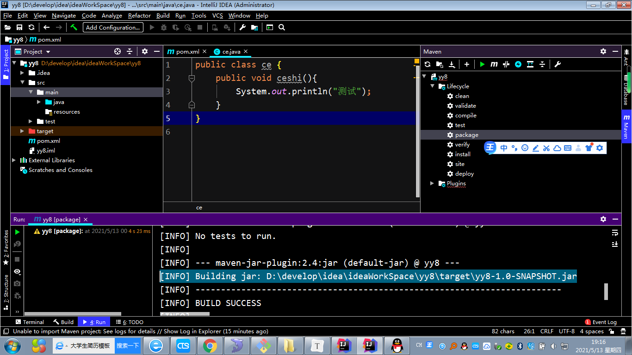Collapse yy8 root node in Project tree
Image resolution: width=632 pixels, height=355 pixels.
[x=14, y=63]
